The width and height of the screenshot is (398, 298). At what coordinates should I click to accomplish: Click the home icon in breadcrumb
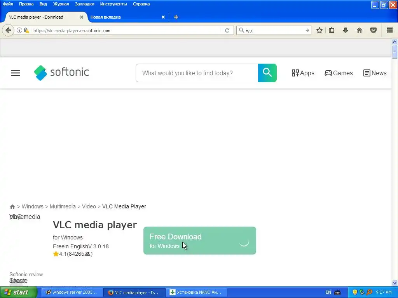(x=12, y=206)
